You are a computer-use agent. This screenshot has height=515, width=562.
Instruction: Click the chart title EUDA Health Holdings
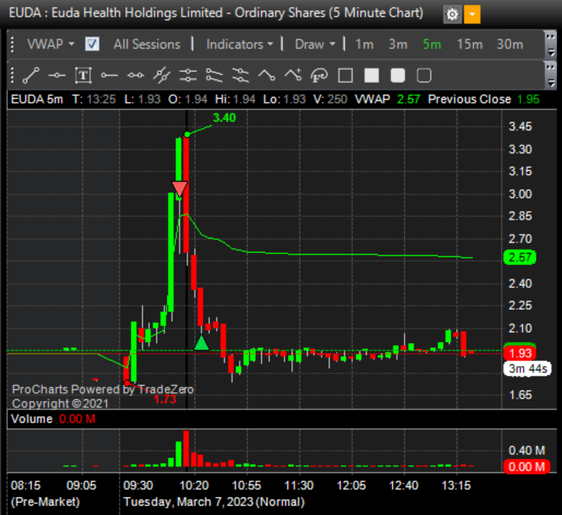[x=215, y=13]
